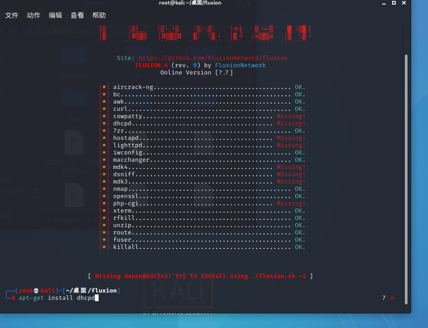Click the openssl OK line

[202, 196]
